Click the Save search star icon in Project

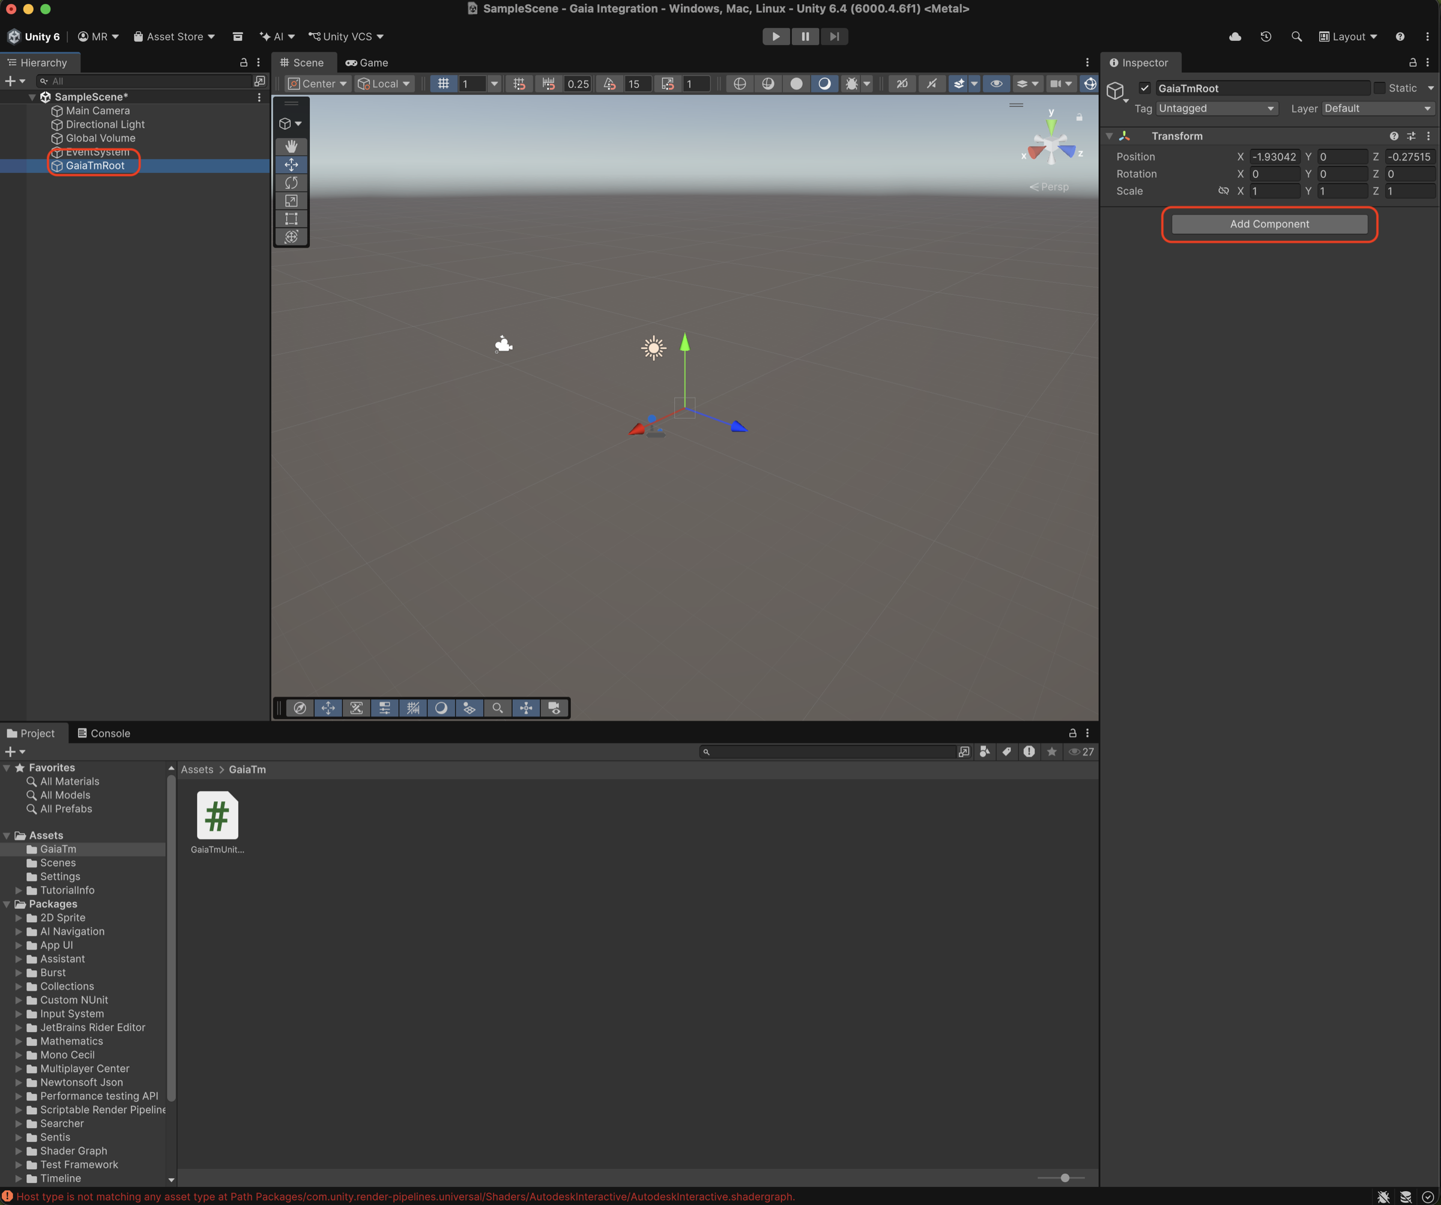click(1051, 752)
